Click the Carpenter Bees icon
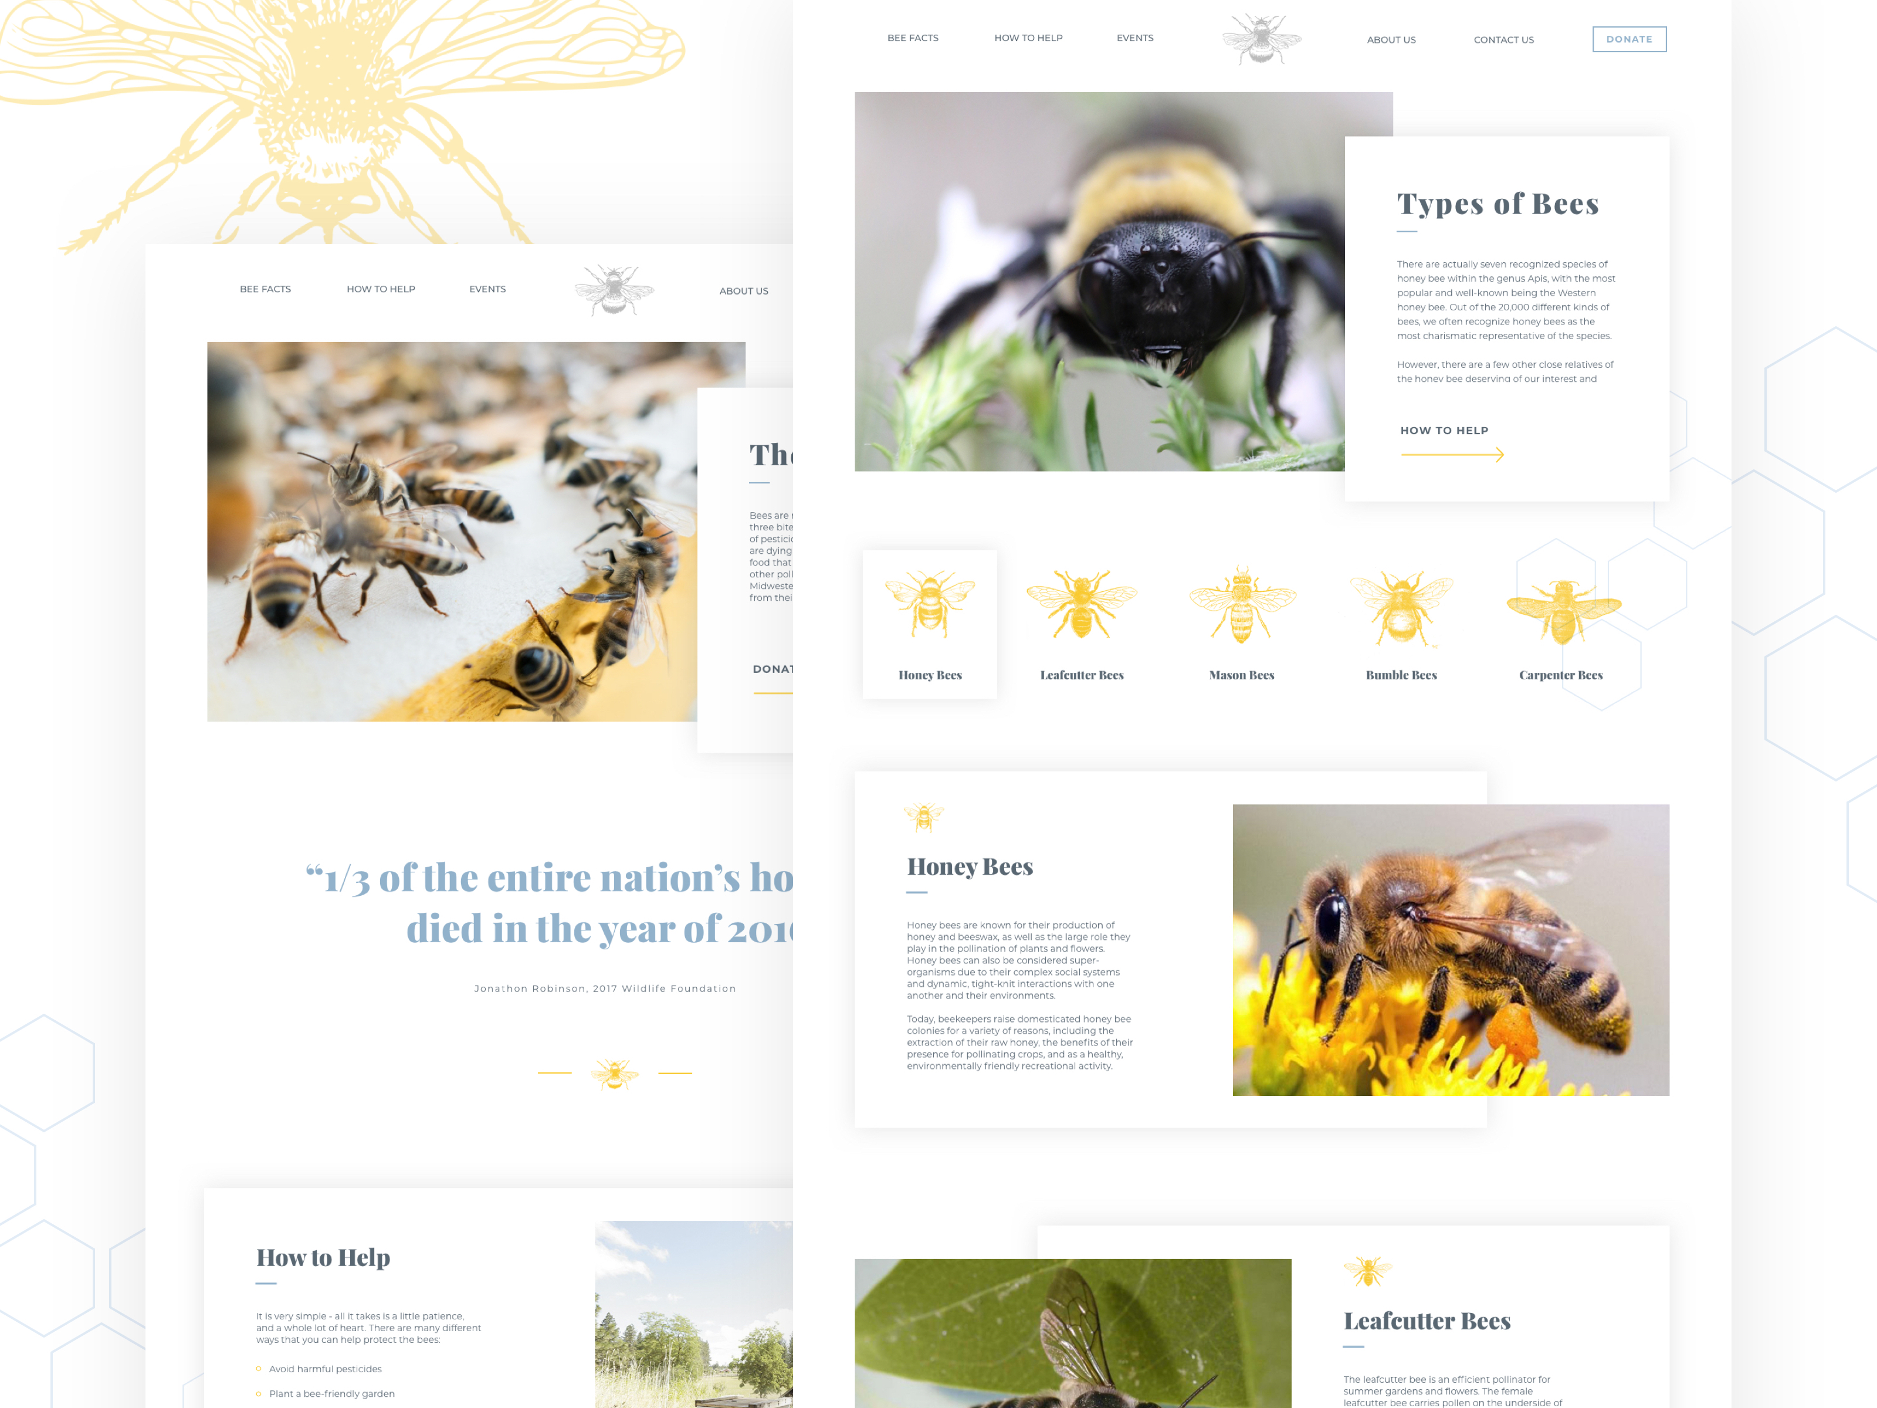1877x1408 pixels. pos(1559,614)
